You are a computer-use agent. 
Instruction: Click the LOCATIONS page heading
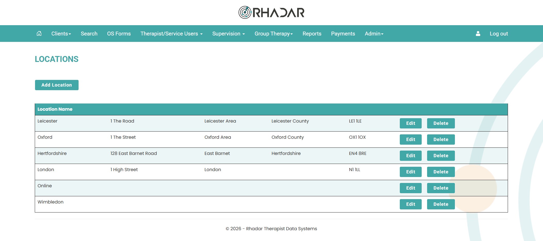pyautogui.click(x=57, y=59)
